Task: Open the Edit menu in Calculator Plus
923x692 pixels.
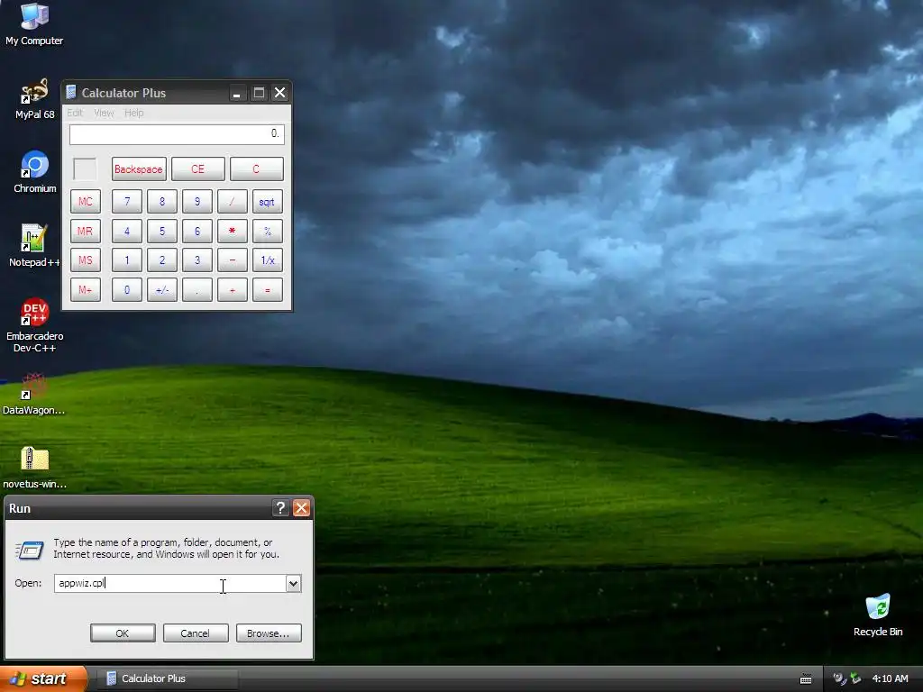Action: tap(75, 113)
